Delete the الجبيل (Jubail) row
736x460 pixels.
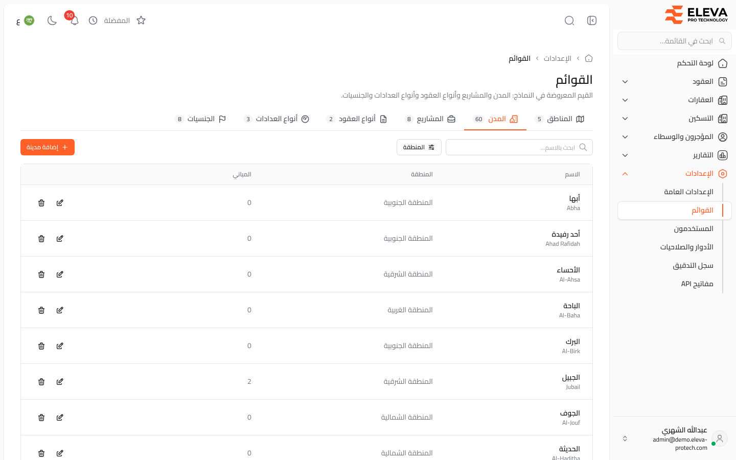point(41,382)
